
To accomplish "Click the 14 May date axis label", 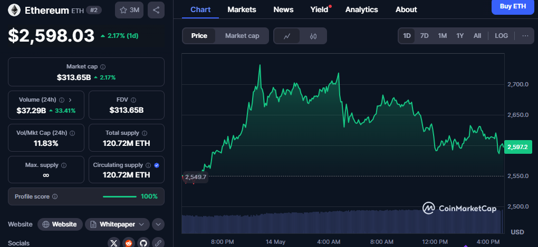I will [275, 242].
